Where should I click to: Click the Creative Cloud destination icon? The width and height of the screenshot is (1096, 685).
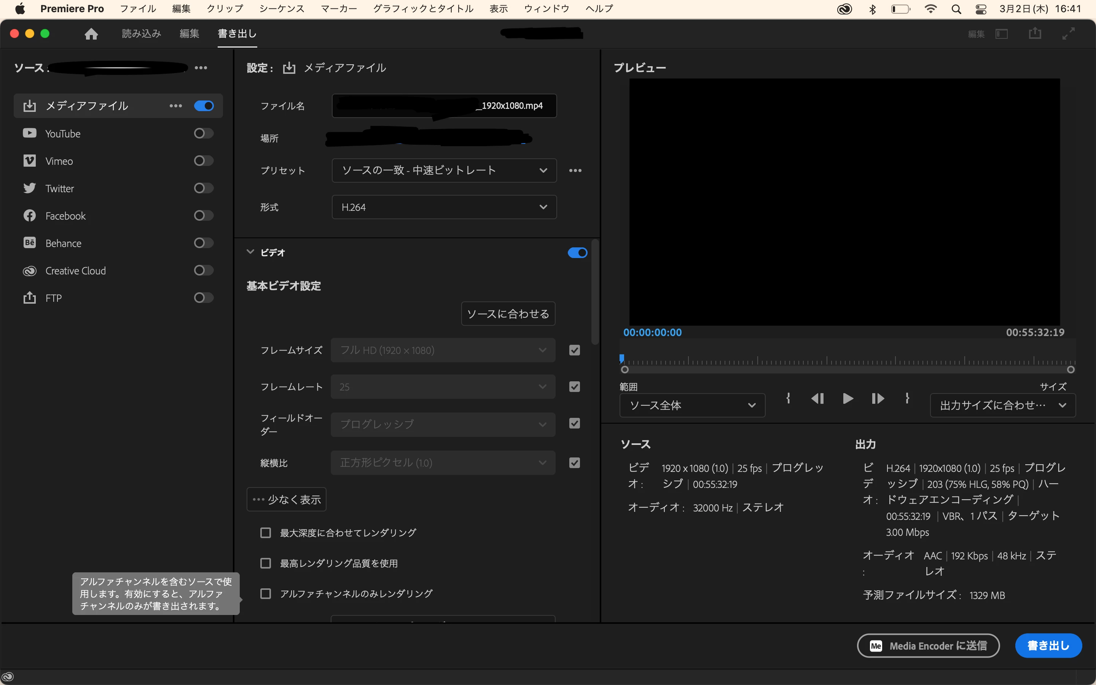(29, 270)
